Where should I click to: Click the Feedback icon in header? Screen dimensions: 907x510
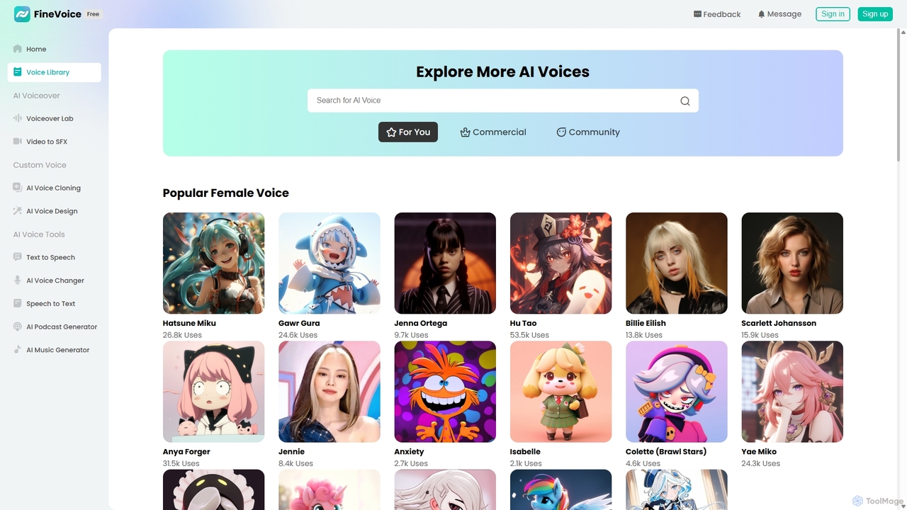697,14
